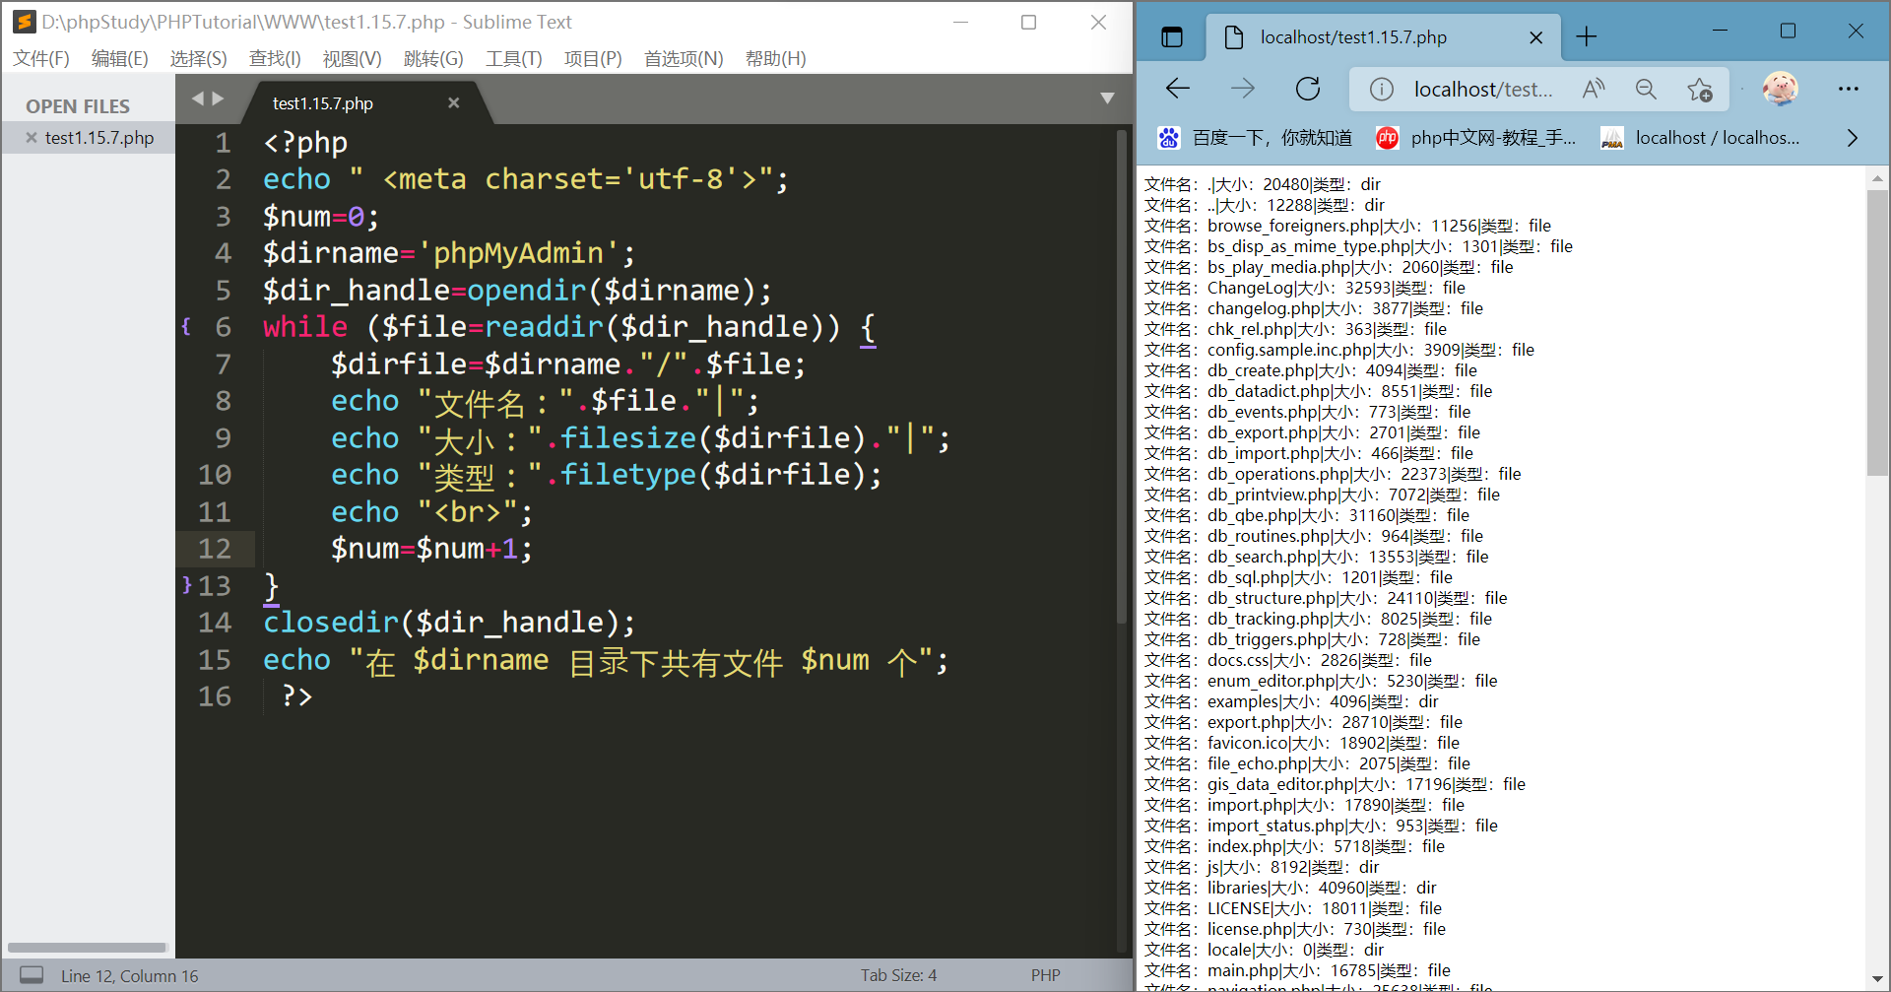Open the php中文网 bookmark

tap(1475, 138)
